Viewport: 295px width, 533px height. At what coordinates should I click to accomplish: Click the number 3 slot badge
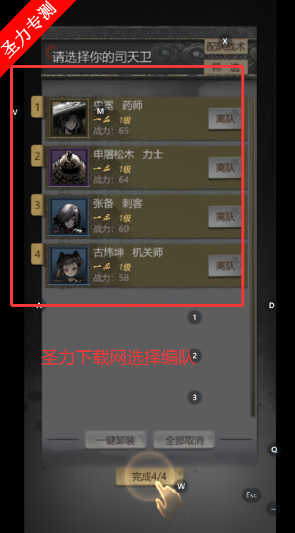(37, 205)
